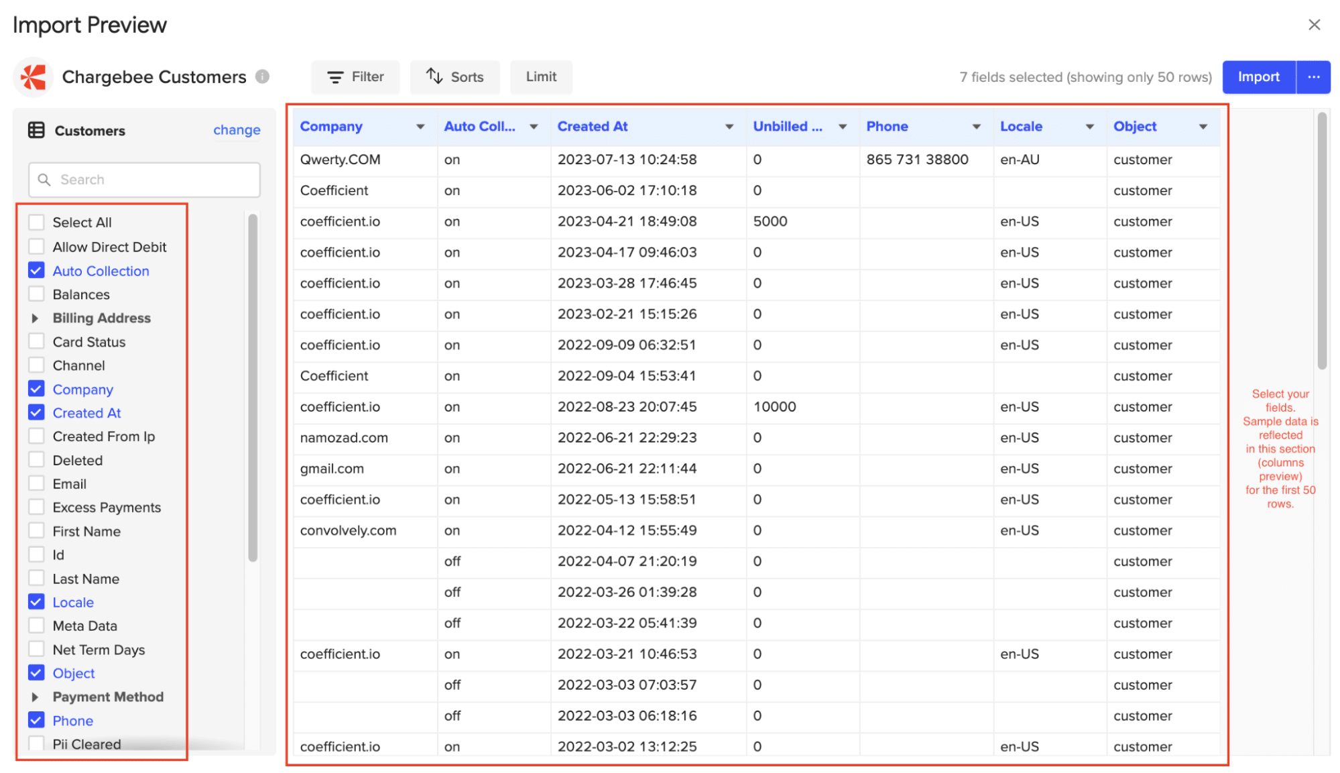1340x773 pixels.
Task: Expand the Payment Method group
Action: pos(35,697)
